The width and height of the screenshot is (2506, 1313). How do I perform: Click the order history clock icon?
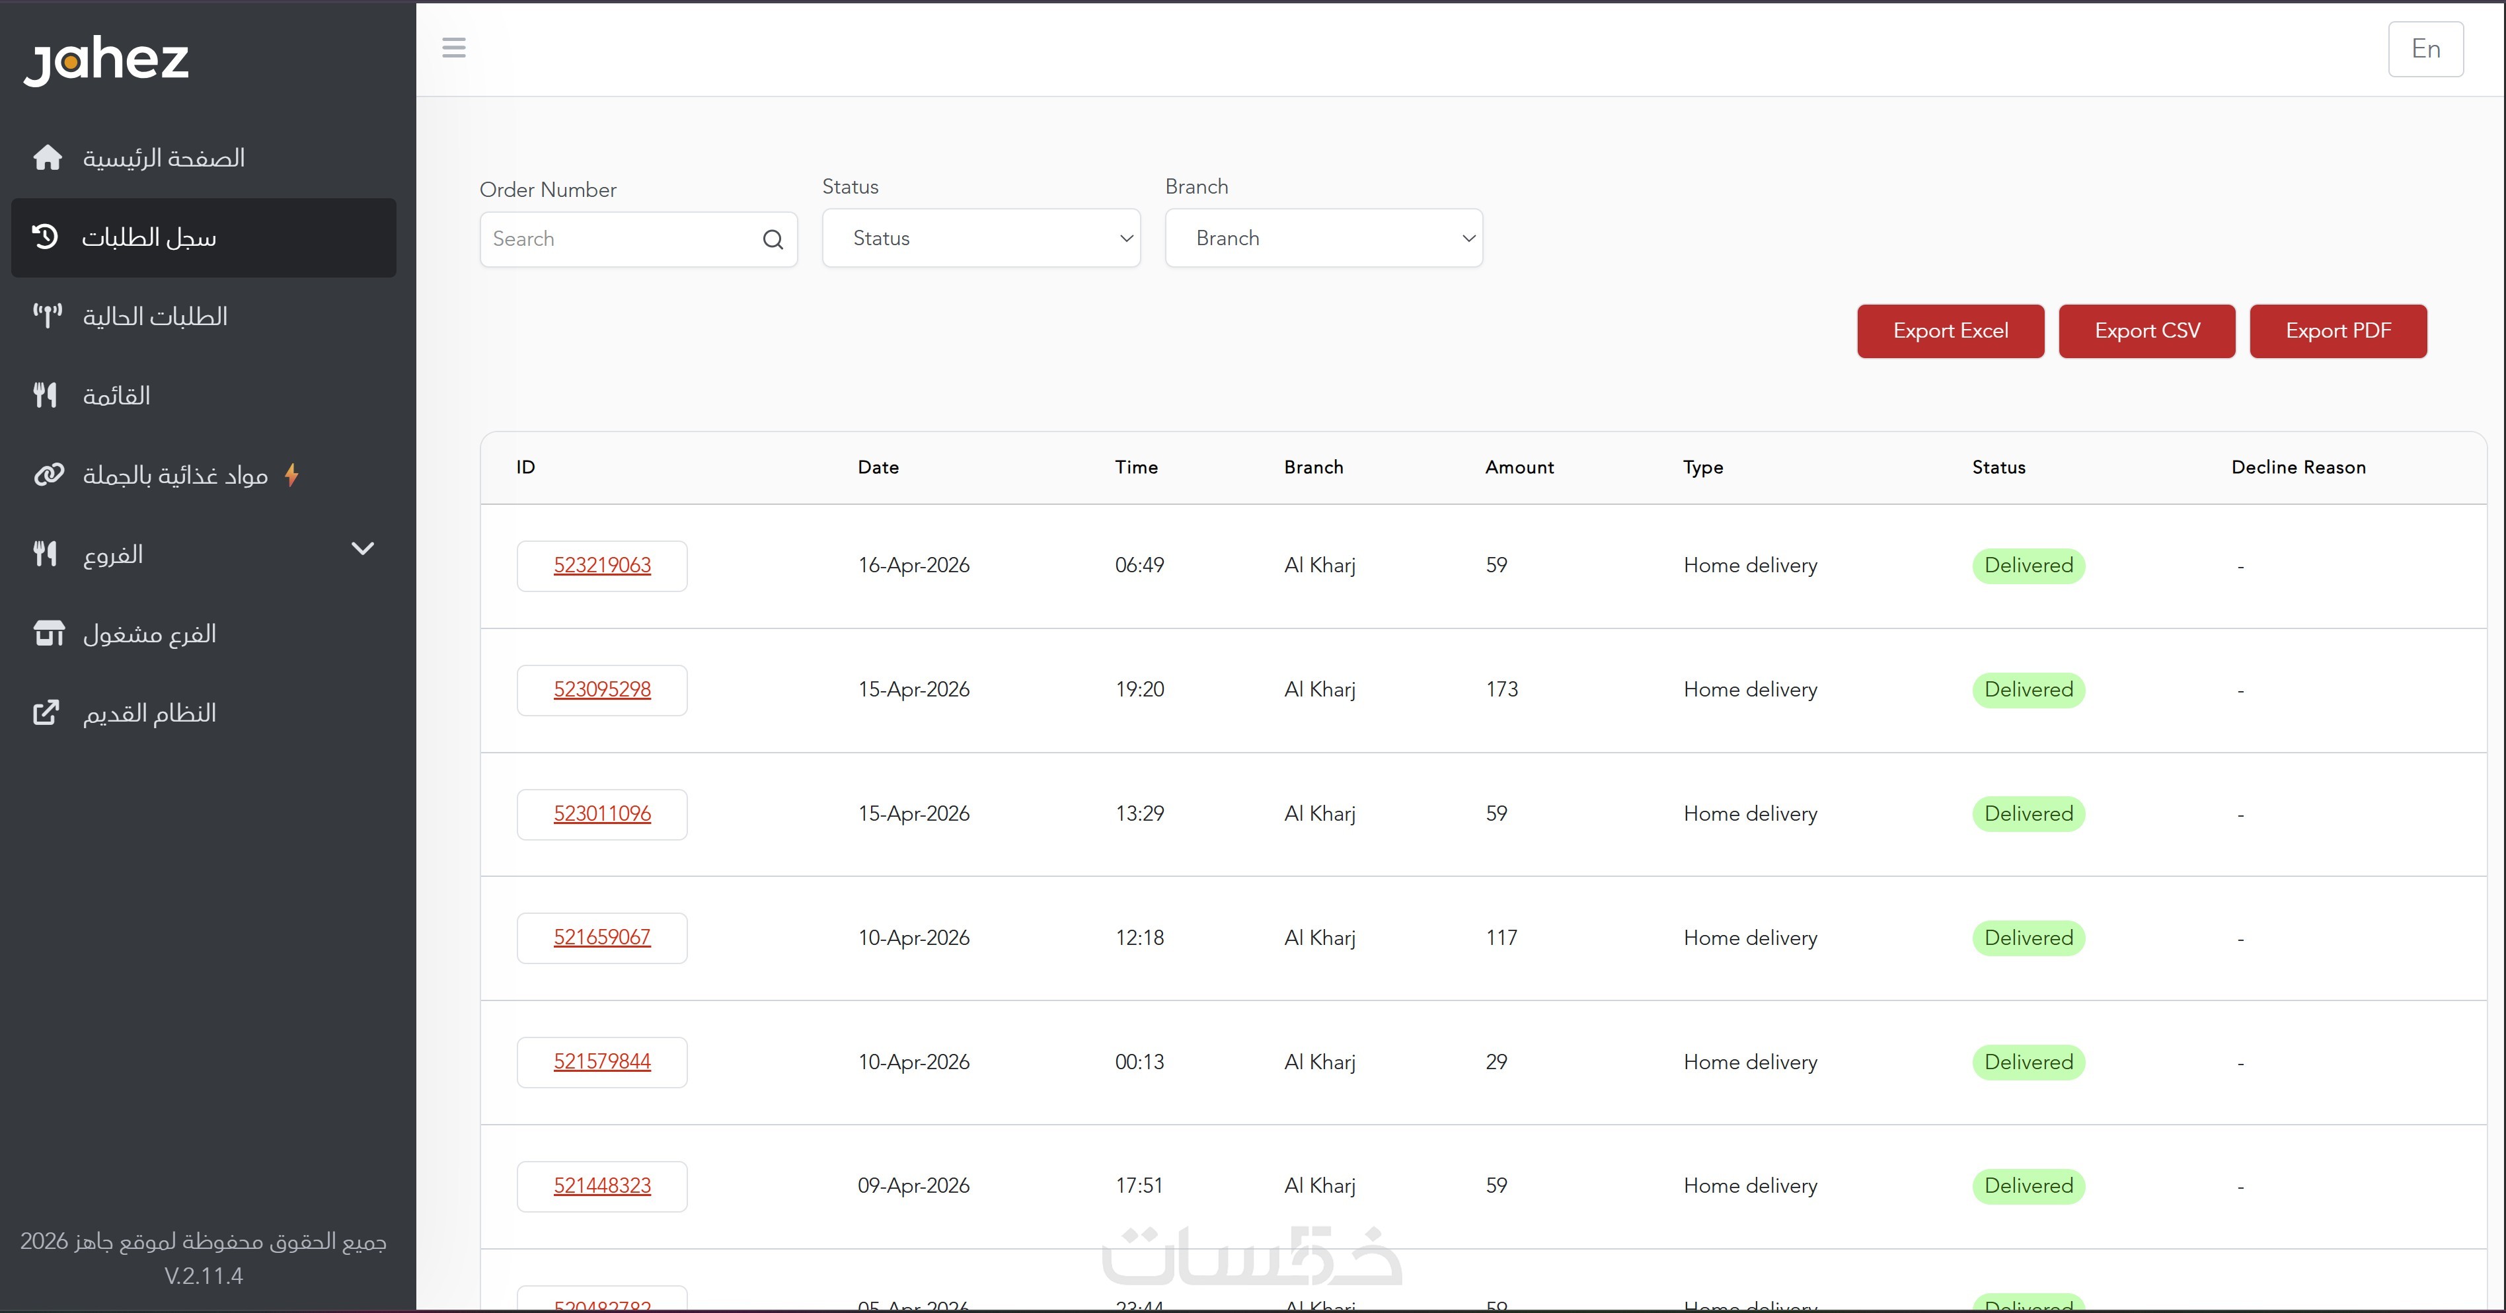[x=45, y=237]
